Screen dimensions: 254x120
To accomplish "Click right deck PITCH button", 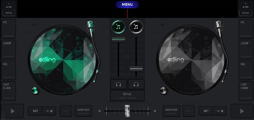I will click(x=246, y=13).
